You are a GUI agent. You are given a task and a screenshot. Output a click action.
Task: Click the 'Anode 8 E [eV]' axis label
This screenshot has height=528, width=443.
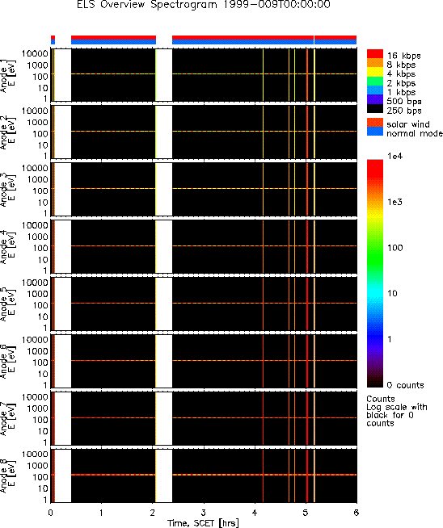coord(7,476)
